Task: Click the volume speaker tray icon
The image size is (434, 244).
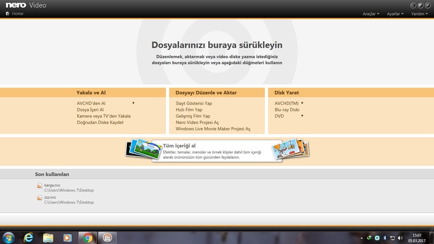Action: point(400,238)
